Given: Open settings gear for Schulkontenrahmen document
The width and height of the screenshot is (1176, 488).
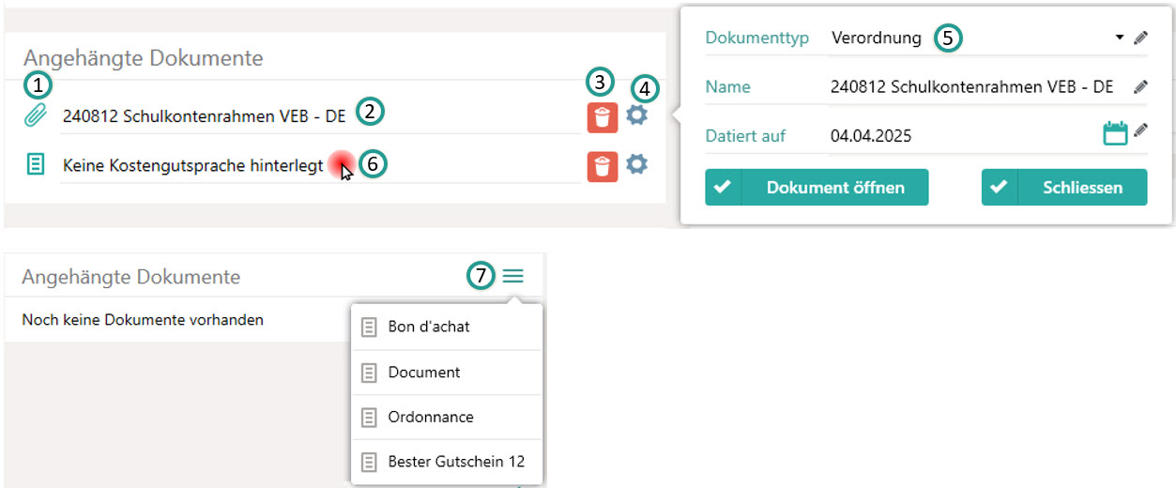Looking at the screenshot, I should (x=637, y=115).
